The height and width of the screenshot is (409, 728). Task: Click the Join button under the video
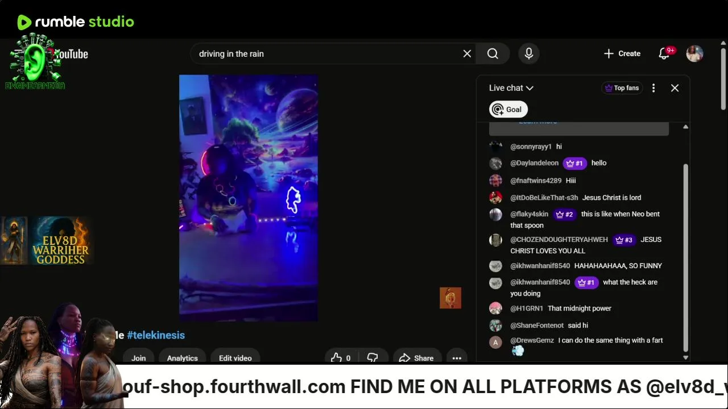[x=139, y=358]
